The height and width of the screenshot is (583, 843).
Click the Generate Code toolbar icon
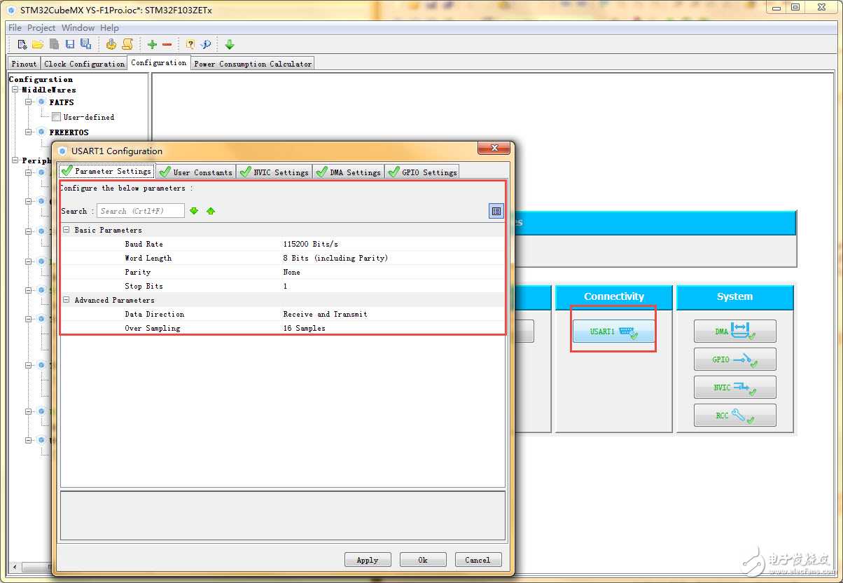(111, 44)
